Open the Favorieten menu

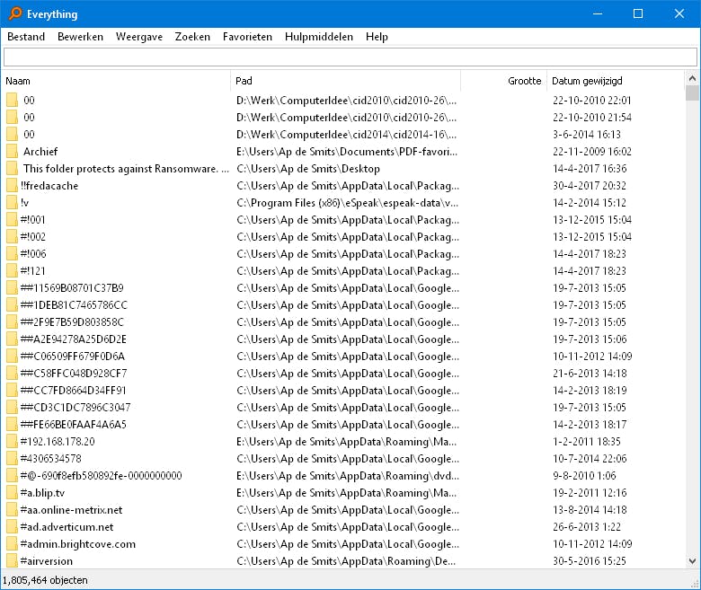[x=247, y=37]
